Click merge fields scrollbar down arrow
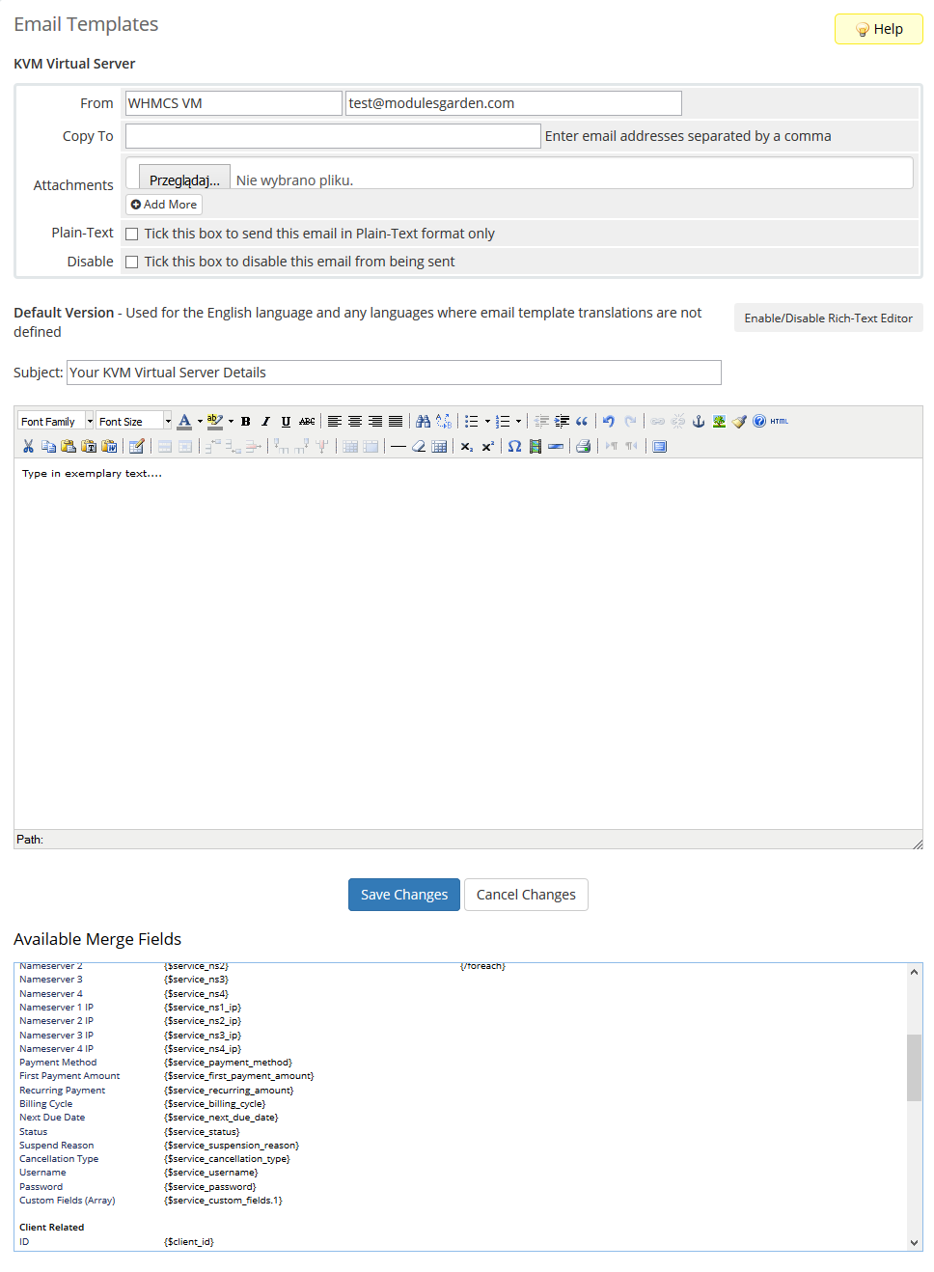The height and width of the screenshot is (1272, 934). tap(914, 1243)
